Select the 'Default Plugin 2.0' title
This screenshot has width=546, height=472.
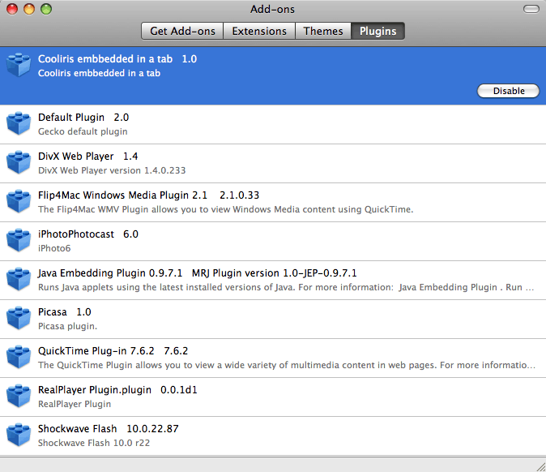point(83,118)
